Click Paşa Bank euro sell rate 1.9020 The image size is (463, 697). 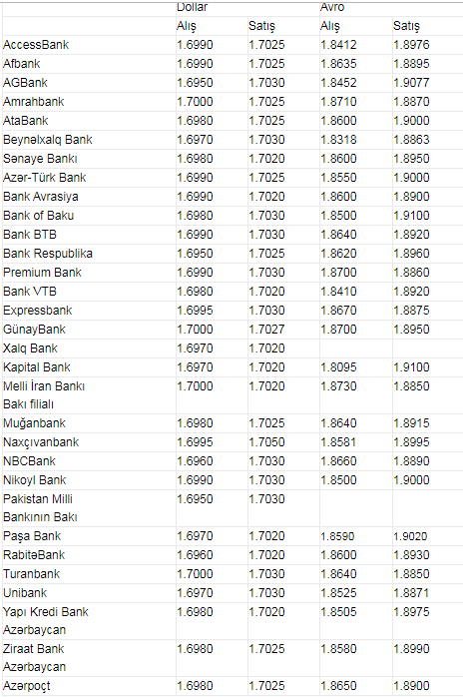coord(410,536)
